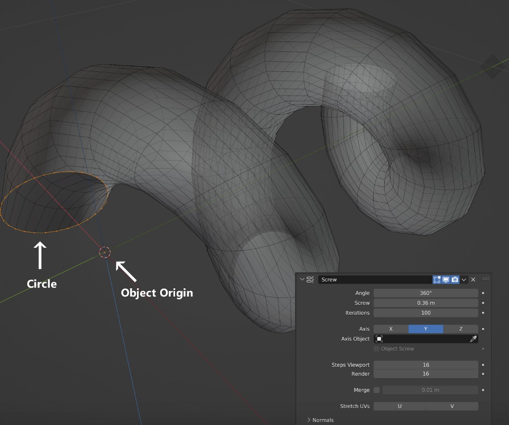Click the Stretch UVs U button
Screen dimensions: 509x425
point(399,406)
